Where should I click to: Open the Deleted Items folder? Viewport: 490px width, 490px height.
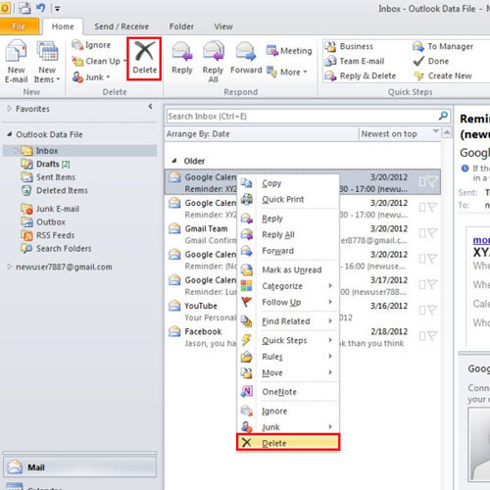click(x=54, y=190)
